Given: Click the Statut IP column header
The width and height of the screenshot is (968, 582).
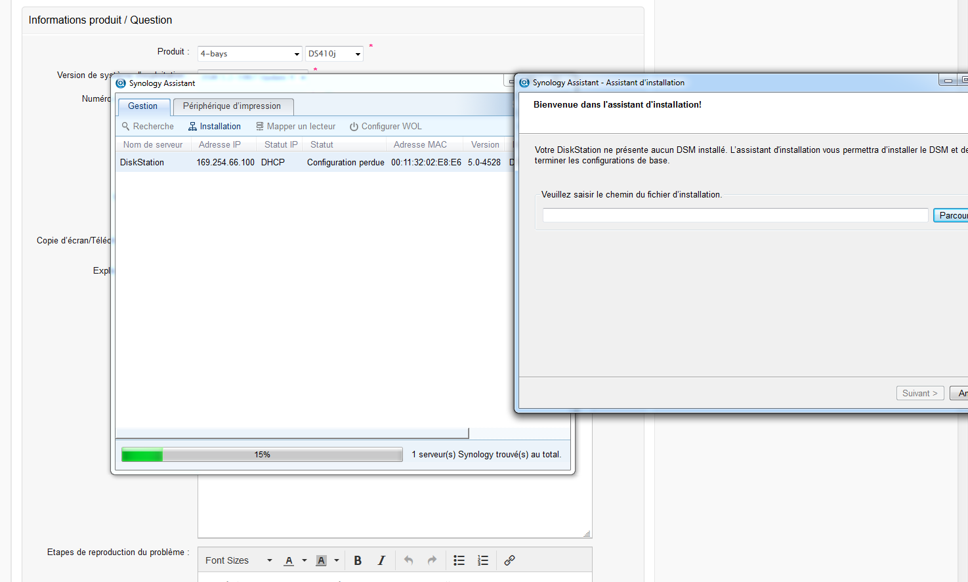Looking at the screenshot, I should click(x=281, y=144).
